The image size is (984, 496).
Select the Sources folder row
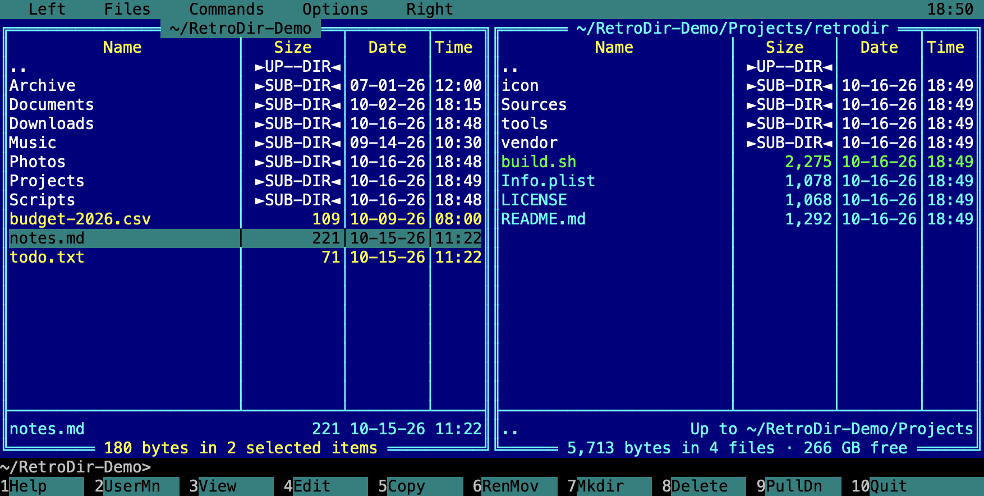point(737,104)
